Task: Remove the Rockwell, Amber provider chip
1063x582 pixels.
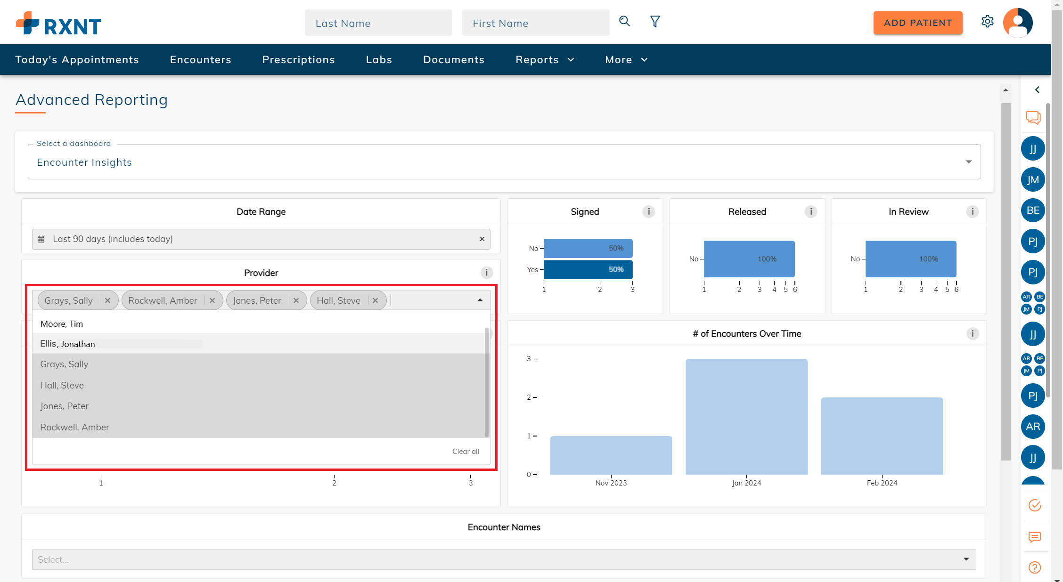Action: pos(213,300)
